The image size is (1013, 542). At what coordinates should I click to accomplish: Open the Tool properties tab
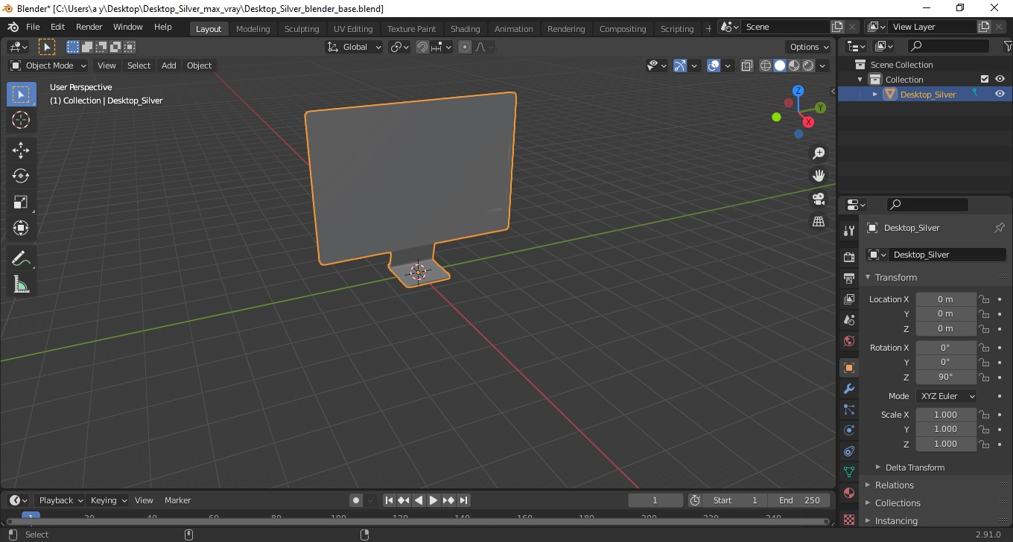point(849,231)
